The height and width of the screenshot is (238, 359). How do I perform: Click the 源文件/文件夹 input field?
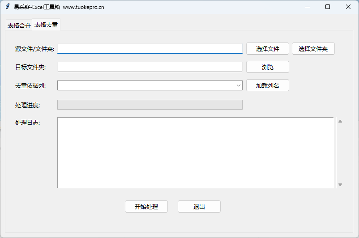(x=150, y=48)
